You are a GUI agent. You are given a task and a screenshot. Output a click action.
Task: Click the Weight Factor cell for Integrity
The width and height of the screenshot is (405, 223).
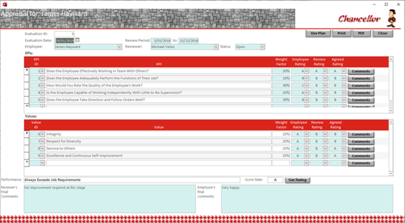281,134
